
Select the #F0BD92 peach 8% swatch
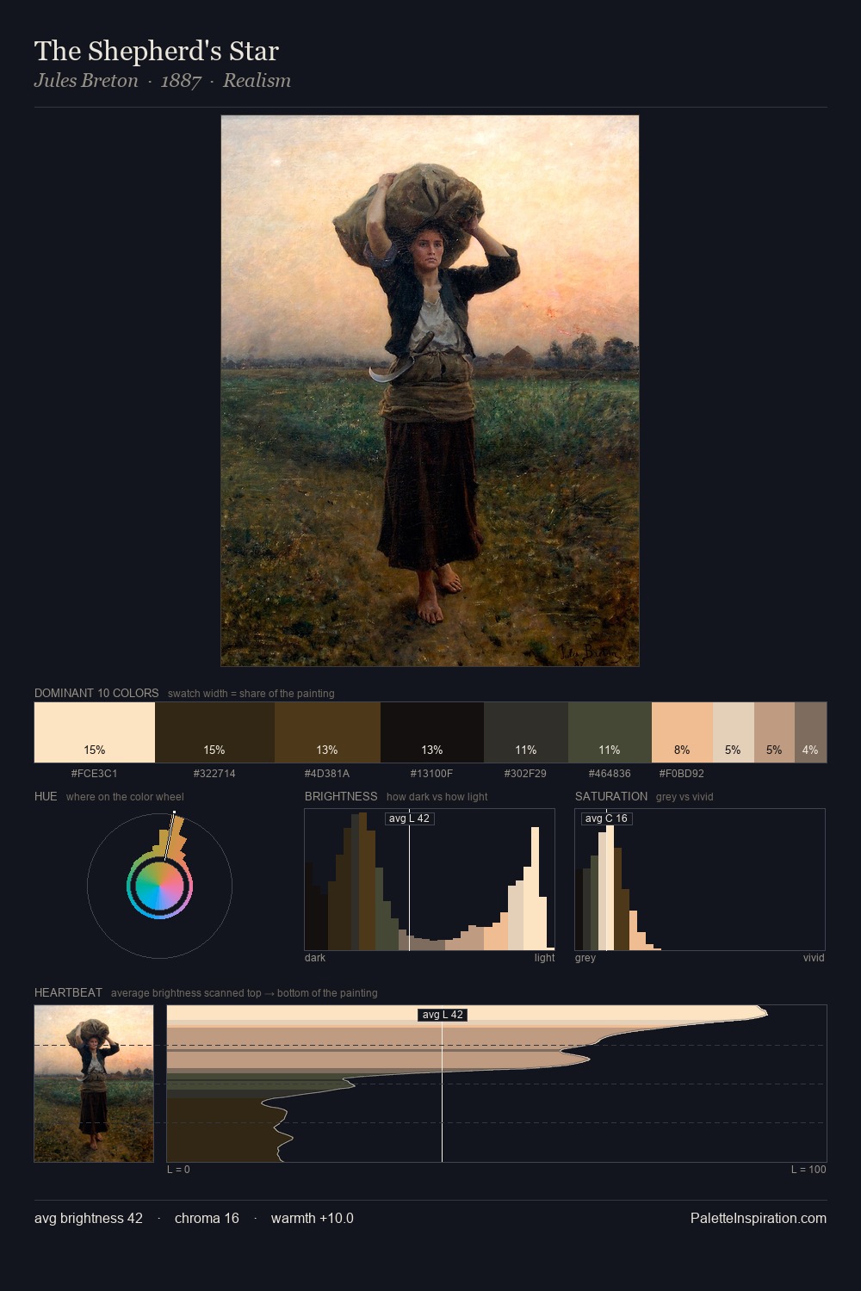pyautogui.click(x=682, y=732)
